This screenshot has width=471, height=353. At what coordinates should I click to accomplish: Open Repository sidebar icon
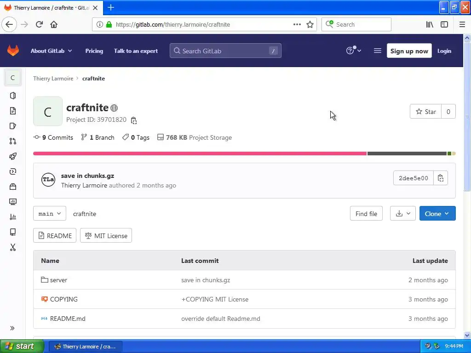coord(12,111)
